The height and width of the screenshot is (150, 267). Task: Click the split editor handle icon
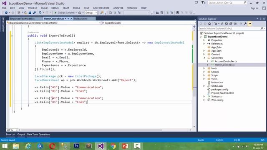pos(194,27)
